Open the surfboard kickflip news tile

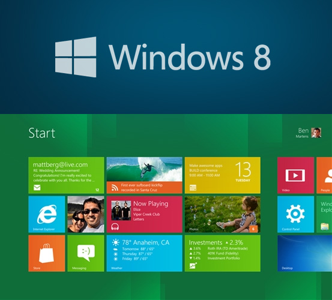(145, 175)
